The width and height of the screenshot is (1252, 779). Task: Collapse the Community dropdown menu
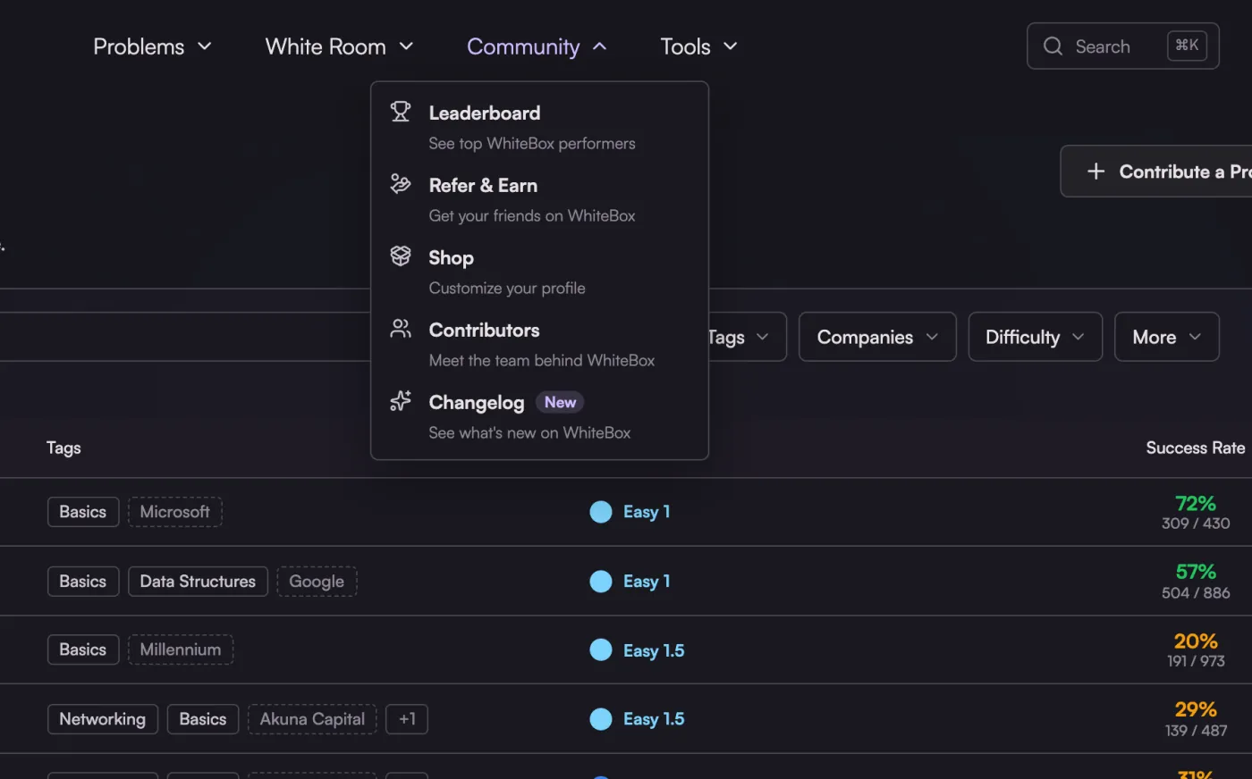pyautogui.click(x=537, y=46)
